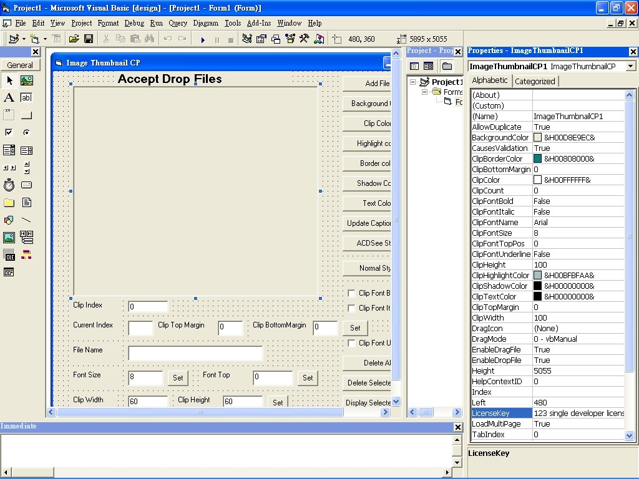Select the Label tool in the toolbox
This screenshot has width=639, height=479.
pos(9,98)
